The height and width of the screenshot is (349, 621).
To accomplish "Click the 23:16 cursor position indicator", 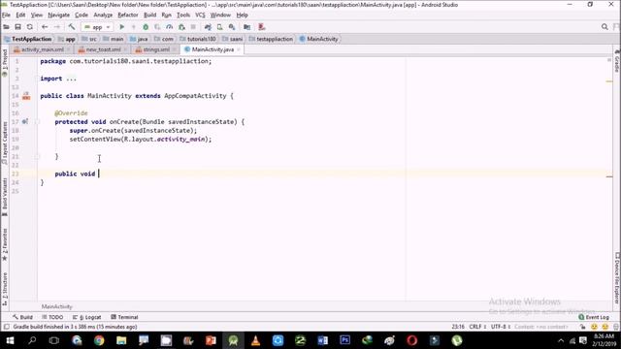I will pyautogui.click(x=458, y=327).
